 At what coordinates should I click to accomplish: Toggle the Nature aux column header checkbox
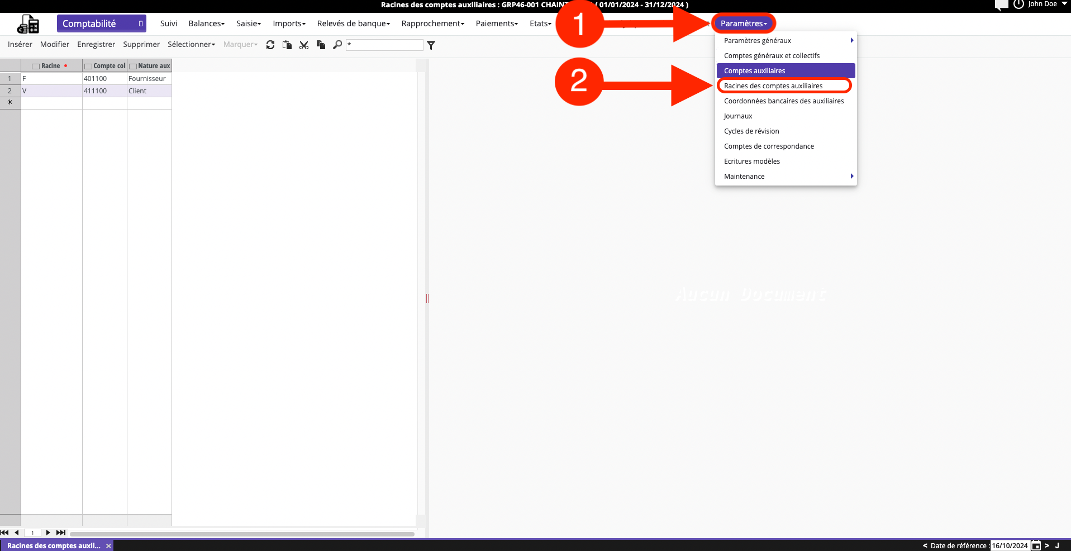[133, 66]
